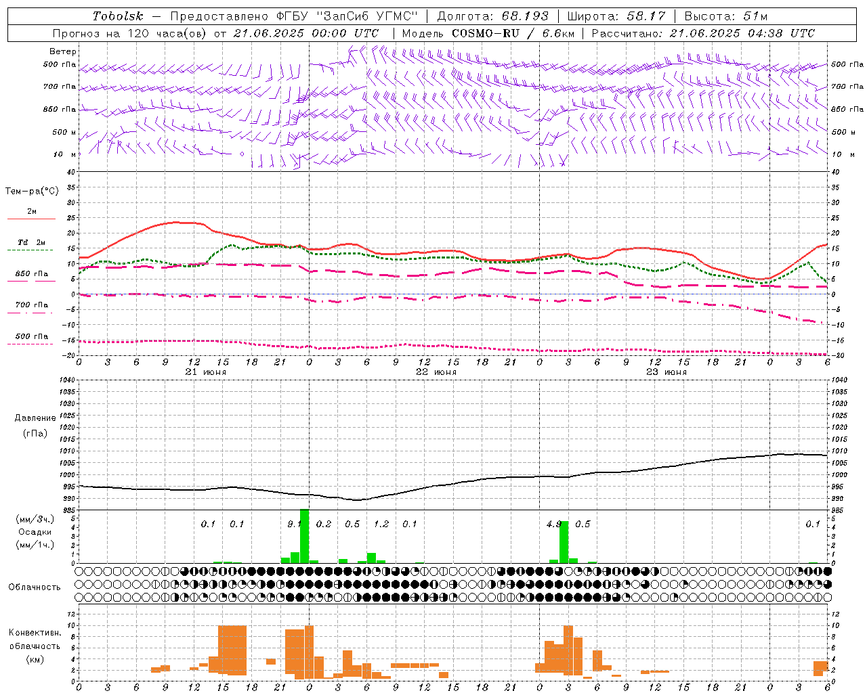Click the "Облачность" cloud cover label

pos(35,587)
